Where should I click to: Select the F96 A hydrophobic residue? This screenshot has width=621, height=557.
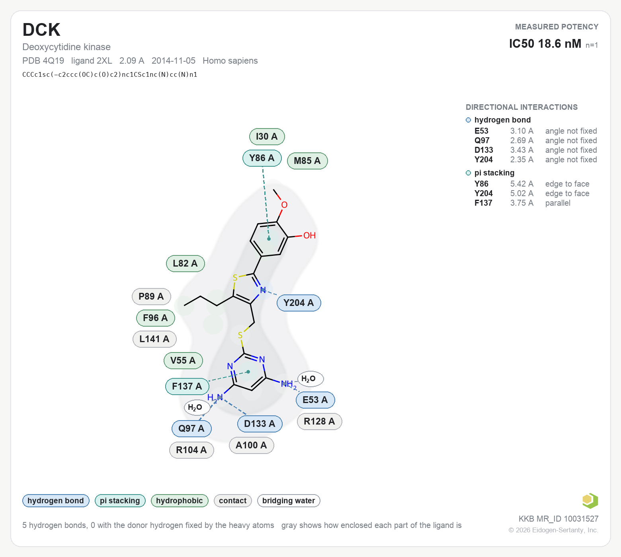[155, 318]
